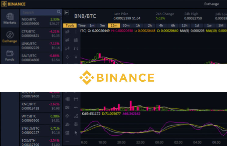227x146 pixels.
Task: Click the horizontal dash icon at tools bottom
Action: point(67,141)
